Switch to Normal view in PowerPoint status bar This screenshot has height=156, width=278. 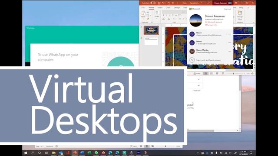(205, 73)
